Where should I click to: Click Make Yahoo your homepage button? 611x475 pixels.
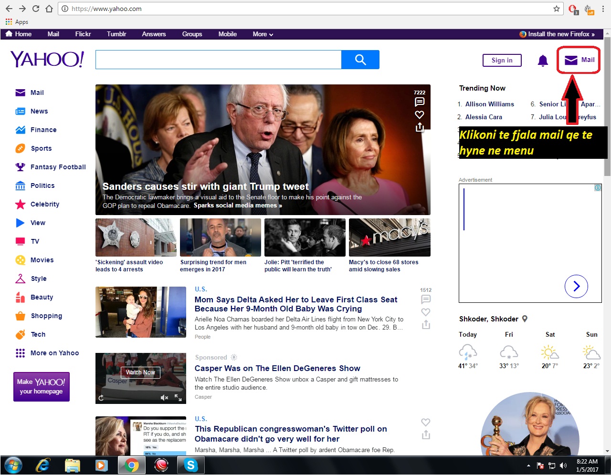click(x=42, y=386)
